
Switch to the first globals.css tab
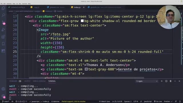(56, 7)
